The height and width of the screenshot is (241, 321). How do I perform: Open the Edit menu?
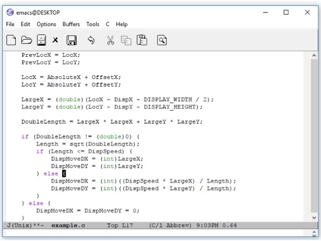pos(25,25)
